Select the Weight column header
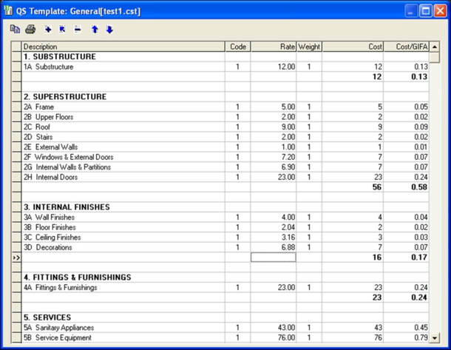This screenshot has width=451, height=350. (x=309, y=47)
